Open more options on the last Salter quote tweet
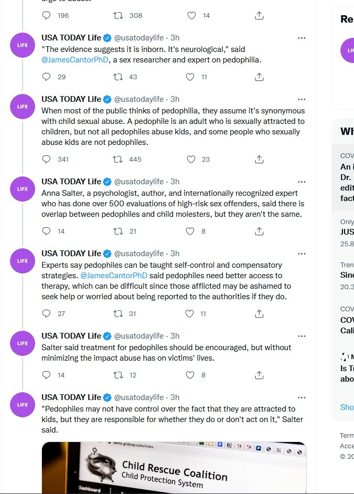The width and height of the screenshot is (354, 494). point(302,397)
